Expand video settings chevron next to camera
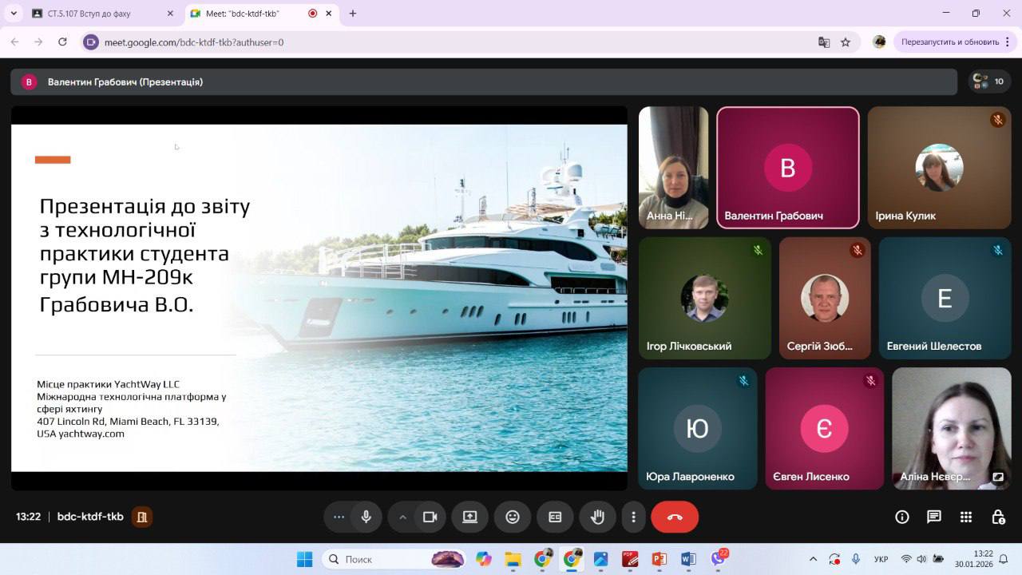Image resolution: width=1022 pixels, height=575 pixels. [403, 517]
